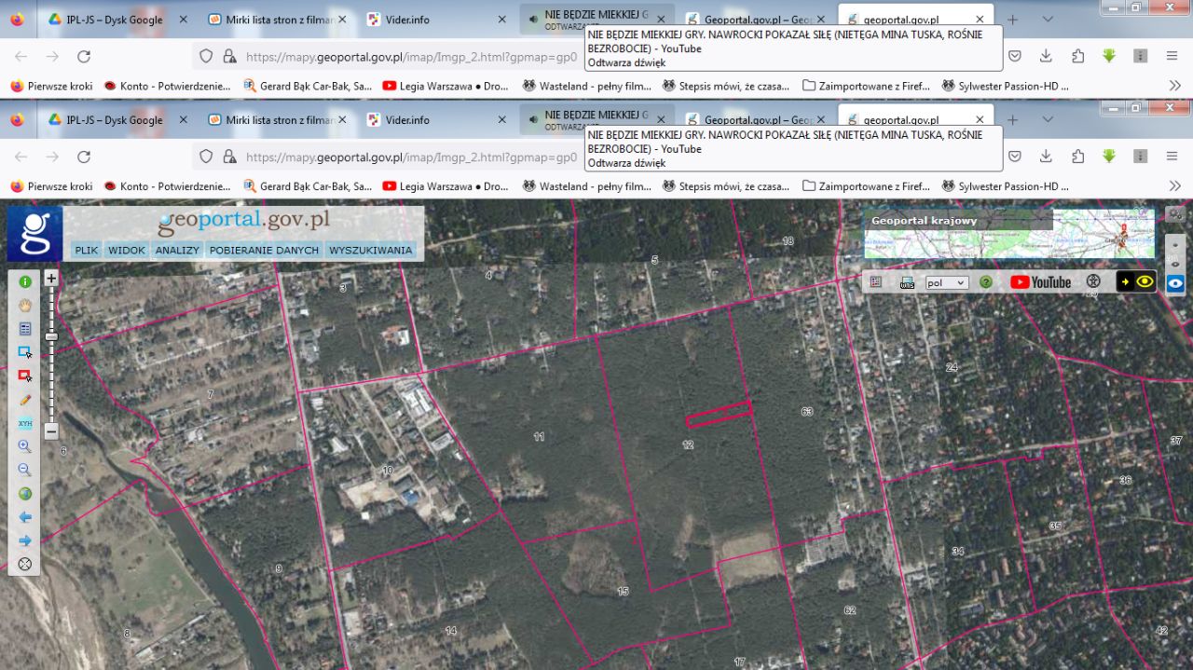Go to previous map view arrow
The image size is (1193, 670).
pos(25,517)
